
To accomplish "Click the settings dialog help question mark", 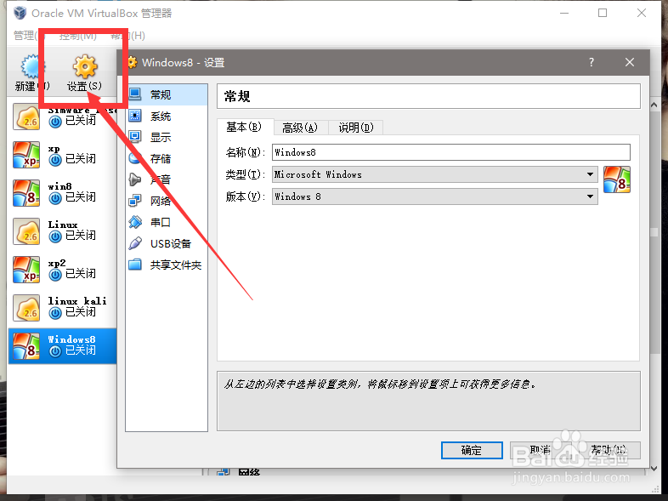I will tap(592, 62).
